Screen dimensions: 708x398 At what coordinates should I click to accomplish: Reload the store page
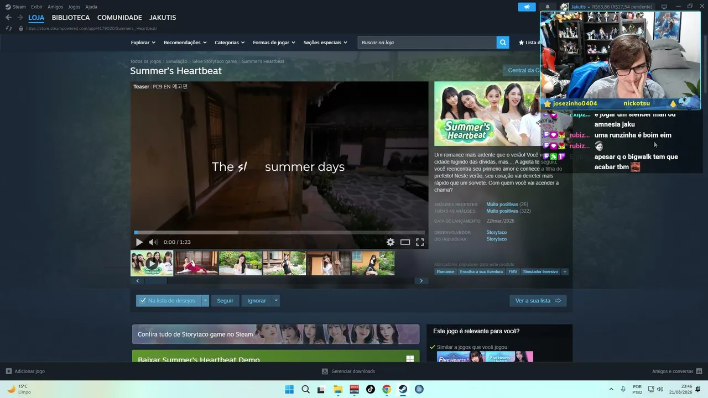(x=8, y=28)
